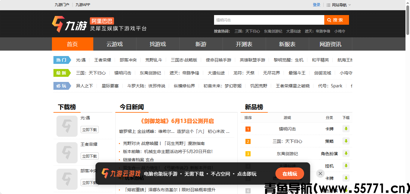Click the 必玩 category tag

tap(62, 86)
